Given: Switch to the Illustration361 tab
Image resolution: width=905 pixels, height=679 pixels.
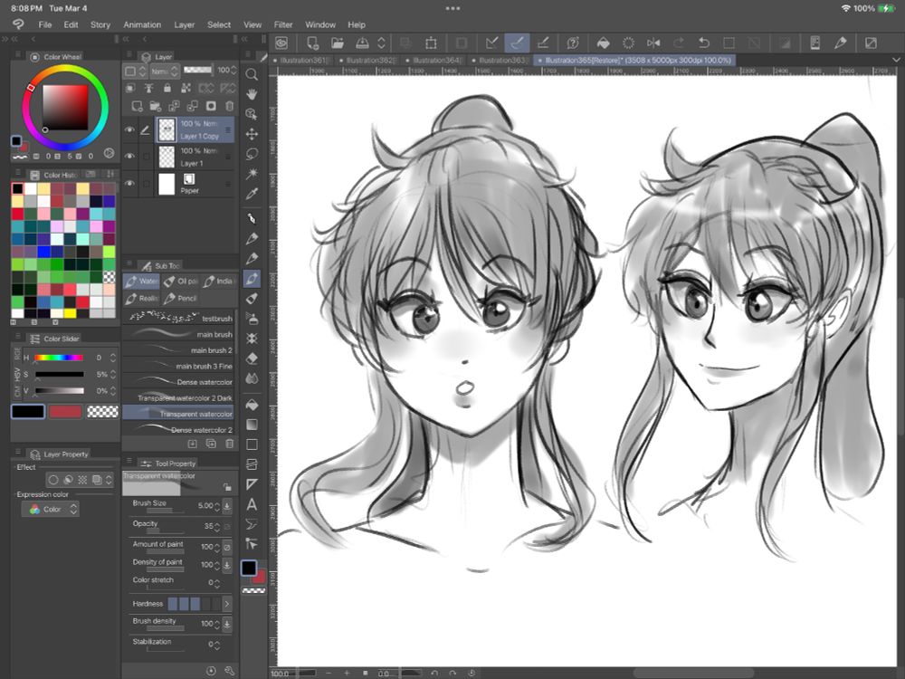Looking at the screenshot, I should [x=302, y=60].
